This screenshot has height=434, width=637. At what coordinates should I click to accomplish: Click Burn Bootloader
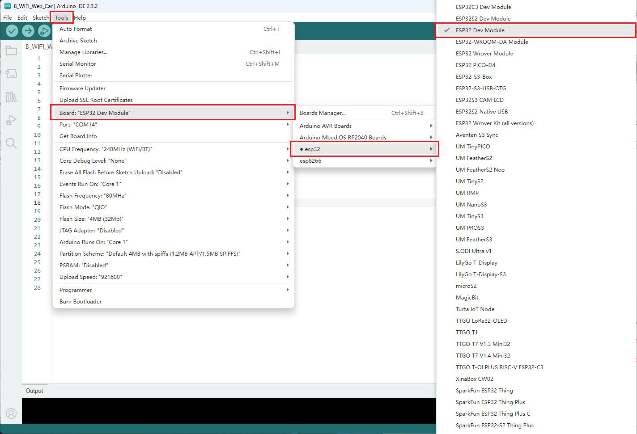pyautogui.click(x=174, y=301)
